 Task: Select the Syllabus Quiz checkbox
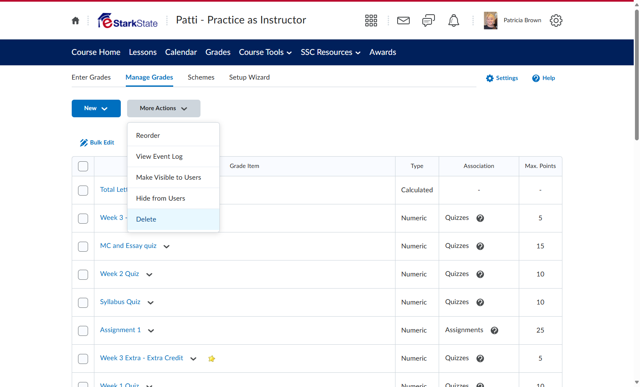point(83,303)
